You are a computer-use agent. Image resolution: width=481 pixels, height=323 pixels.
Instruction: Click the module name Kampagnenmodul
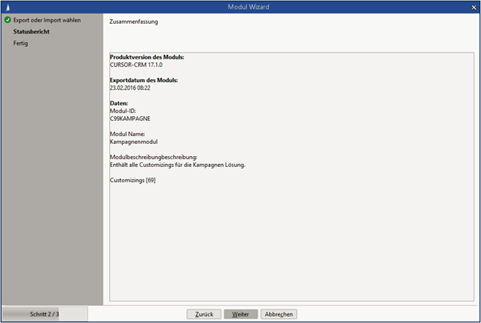pos(133,142)
